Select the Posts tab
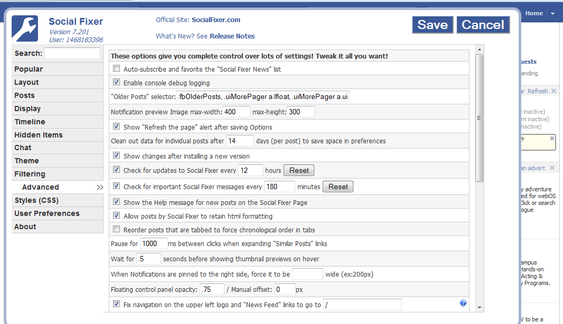This screenshot has width=563, height=324. click(58, 95)
